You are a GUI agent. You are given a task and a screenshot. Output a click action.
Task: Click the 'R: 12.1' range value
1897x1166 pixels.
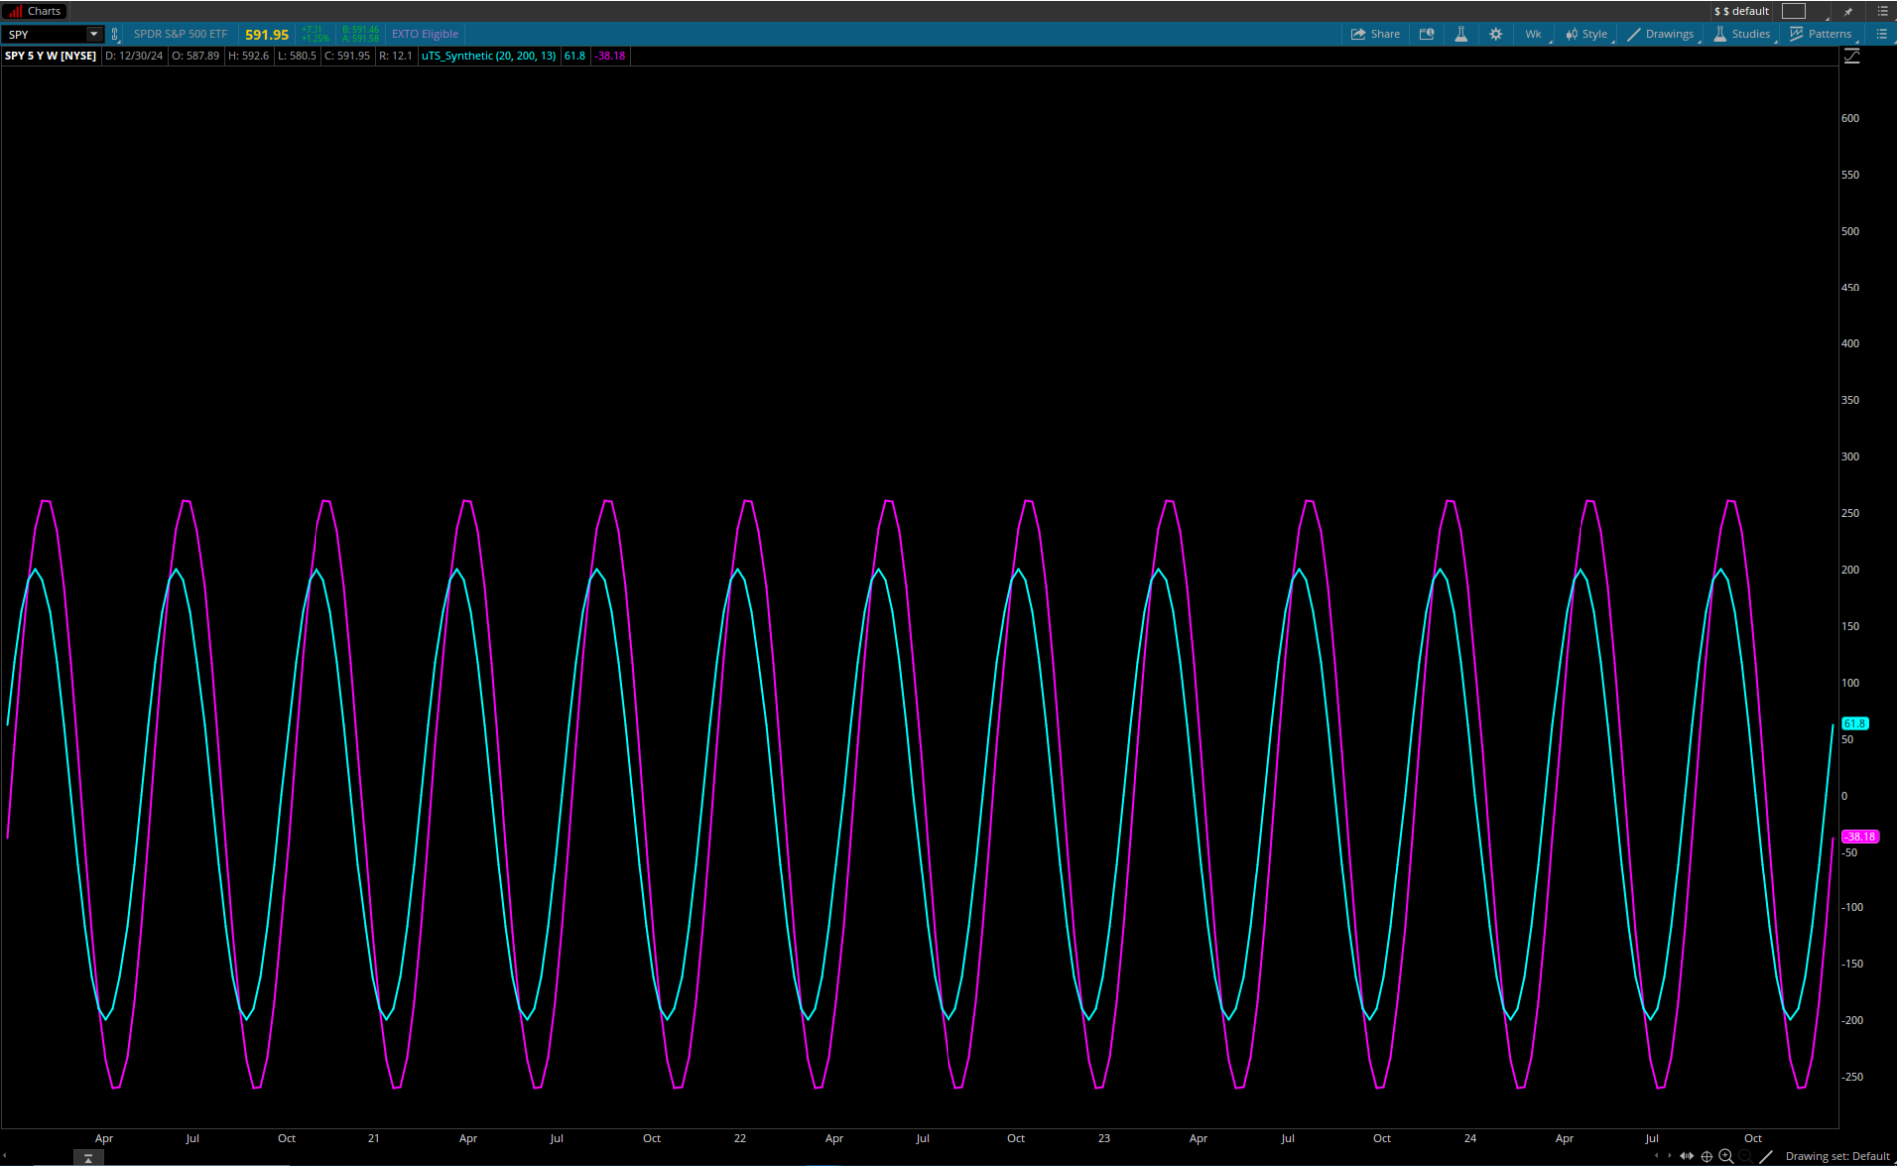(396, 56)
